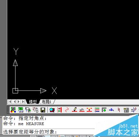Click the red-green swap arrows icon
This screenshot has height=137, width=139.
pos(59,110)
